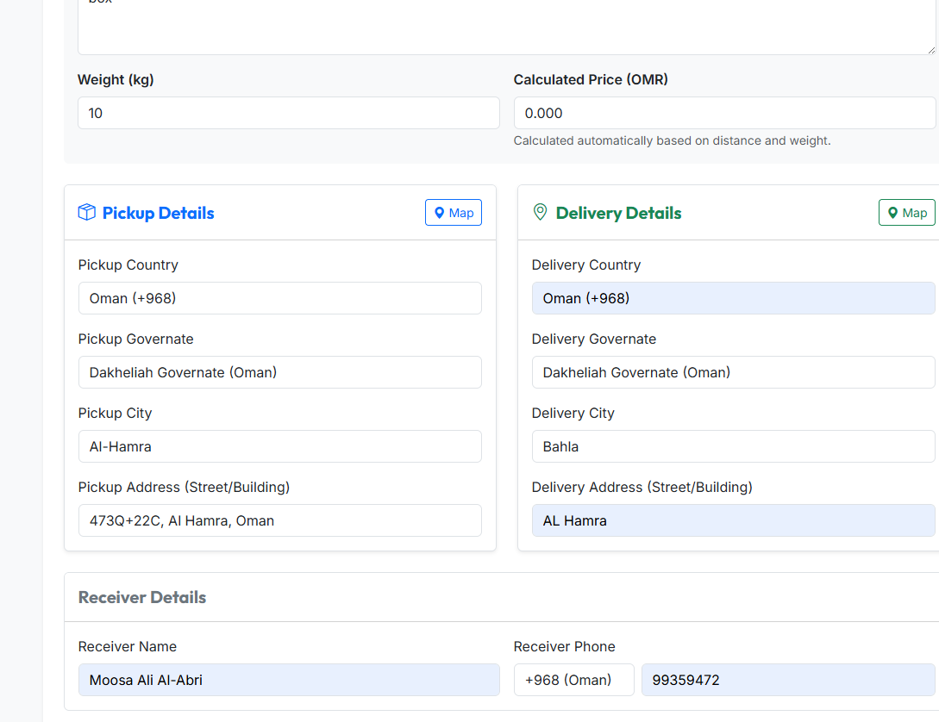Click the text area resize handle

click(930, 50)
